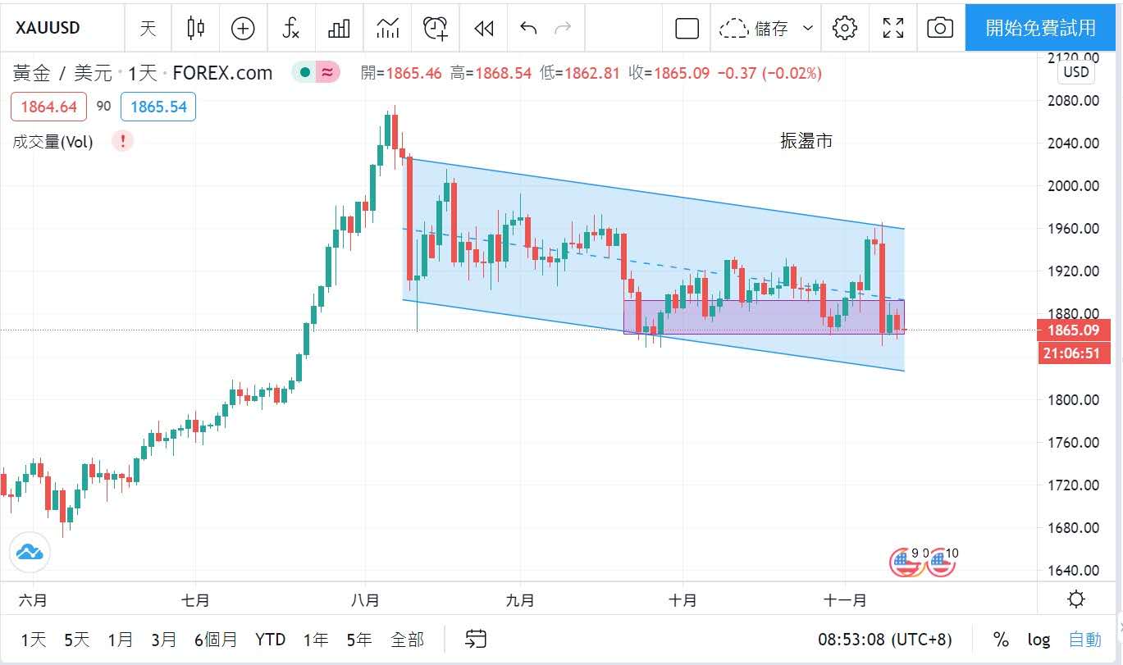Create an alert with the alarm clock icon

[436, 29]
